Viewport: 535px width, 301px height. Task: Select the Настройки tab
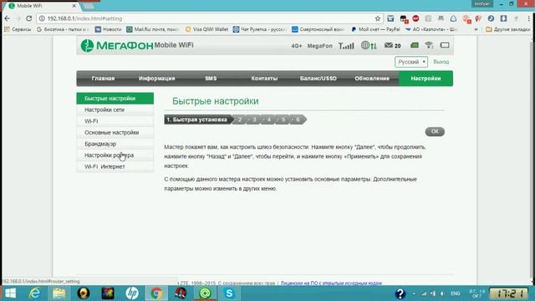[425, 79]
